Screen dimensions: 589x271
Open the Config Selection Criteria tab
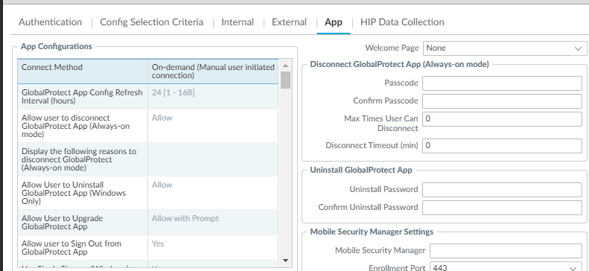[152, 22]
